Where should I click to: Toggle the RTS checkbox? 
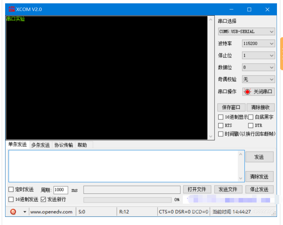[x=221, y=125]
